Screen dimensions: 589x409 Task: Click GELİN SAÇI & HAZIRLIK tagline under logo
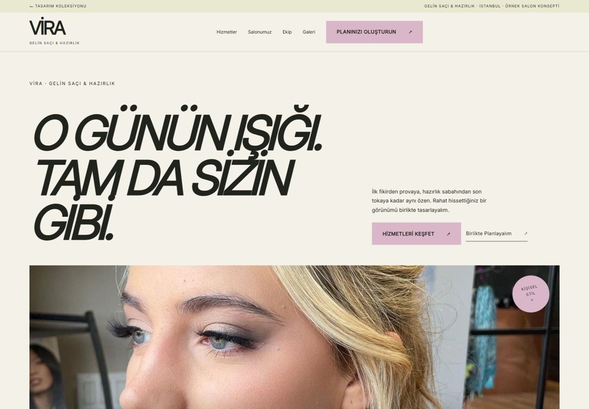point(55,43)
